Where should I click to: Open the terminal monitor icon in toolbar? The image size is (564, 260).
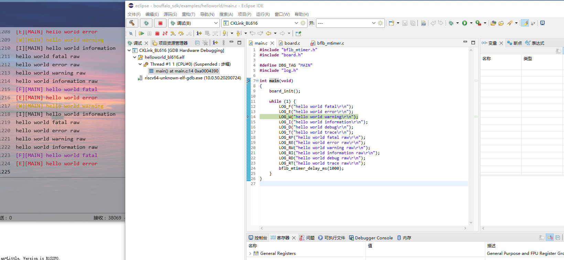click(x=542, y=23)
